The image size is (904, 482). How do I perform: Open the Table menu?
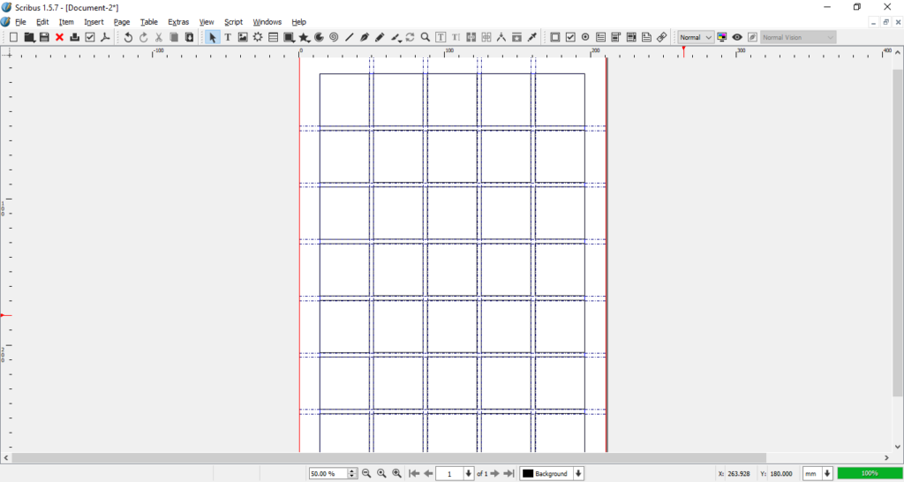[x=148, y=22]
